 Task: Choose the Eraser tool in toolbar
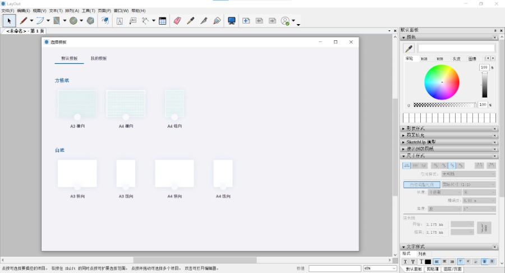tap(177, 21)
